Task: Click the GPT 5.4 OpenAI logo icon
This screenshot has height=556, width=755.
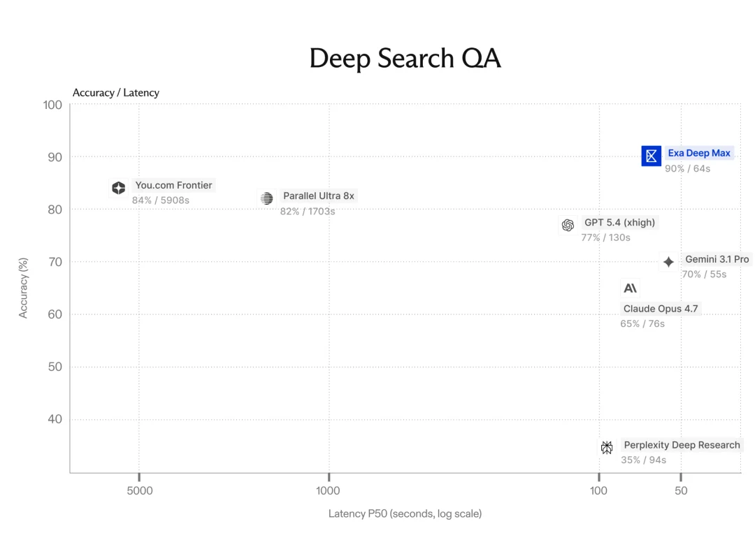Action: [x=568, y=225]
